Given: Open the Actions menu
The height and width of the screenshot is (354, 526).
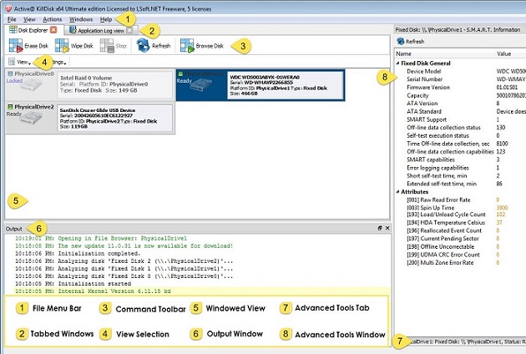Looking at the screenshot, I should [53, 19].
